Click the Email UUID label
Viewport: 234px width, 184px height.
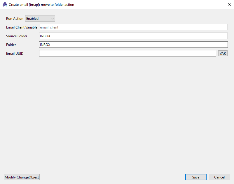[15, 54]
